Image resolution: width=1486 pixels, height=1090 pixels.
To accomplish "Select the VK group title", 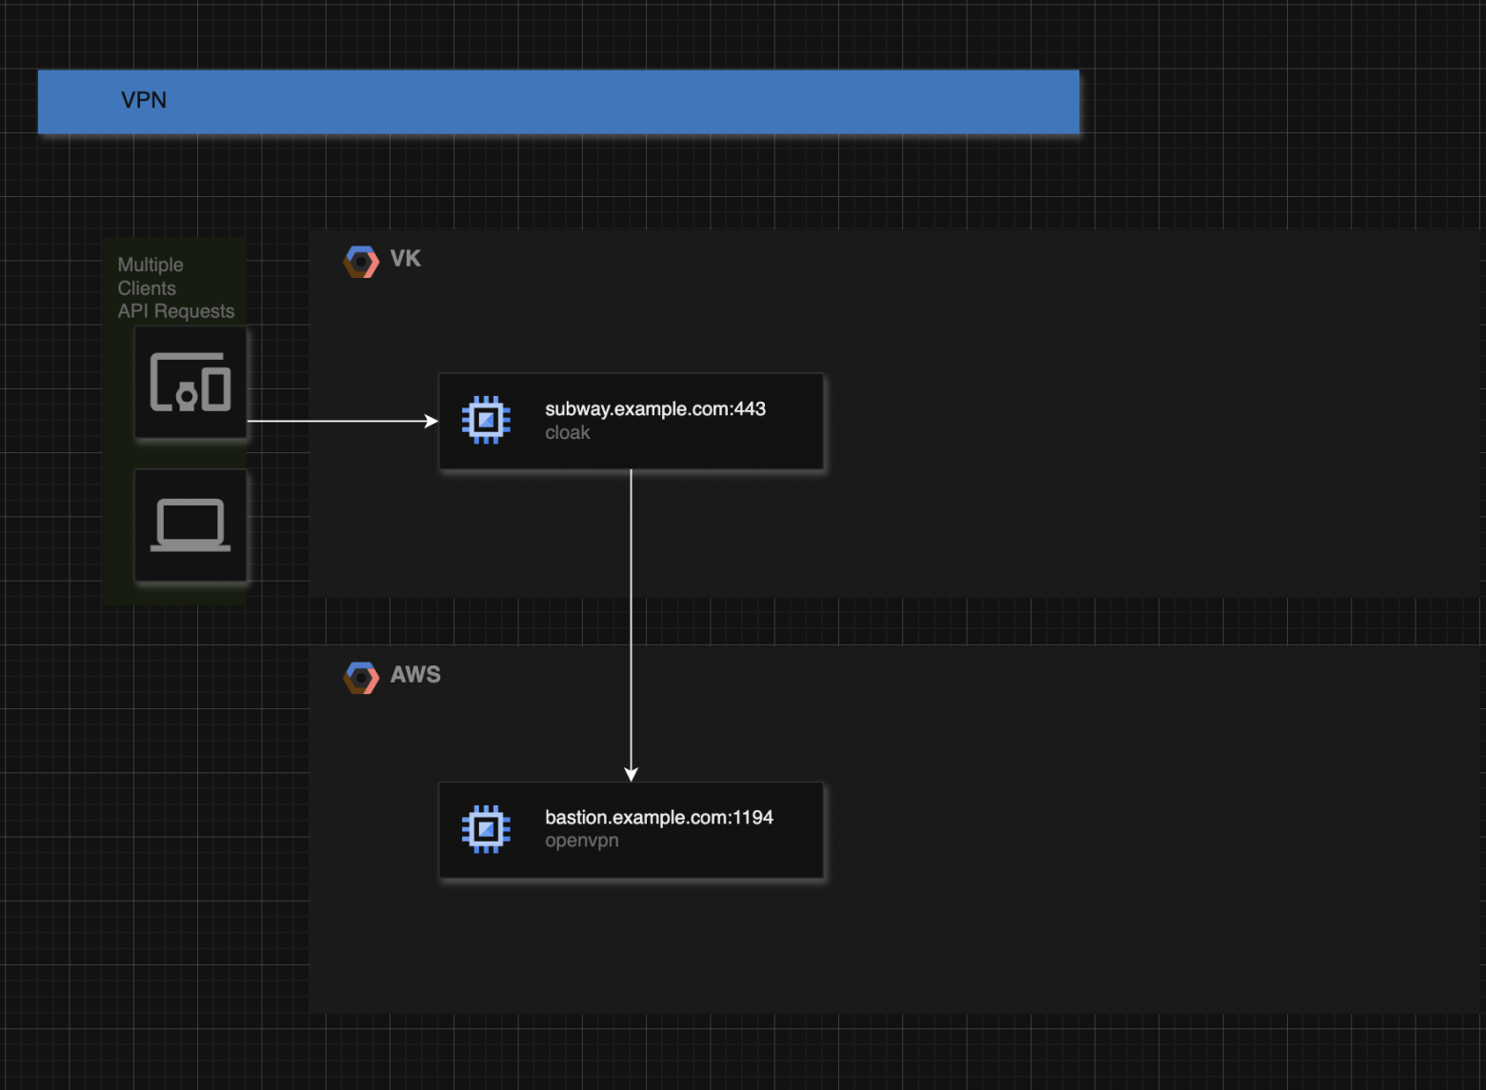I will [x=405, y=259].
